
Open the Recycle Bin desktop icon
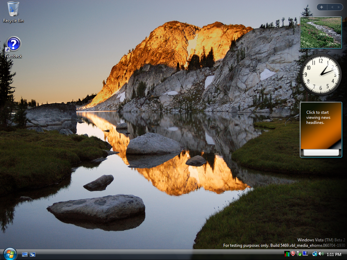[x=13, y=12]
